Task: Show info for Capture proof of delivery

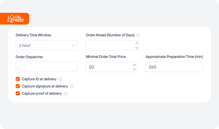Action: pos(65,93)
